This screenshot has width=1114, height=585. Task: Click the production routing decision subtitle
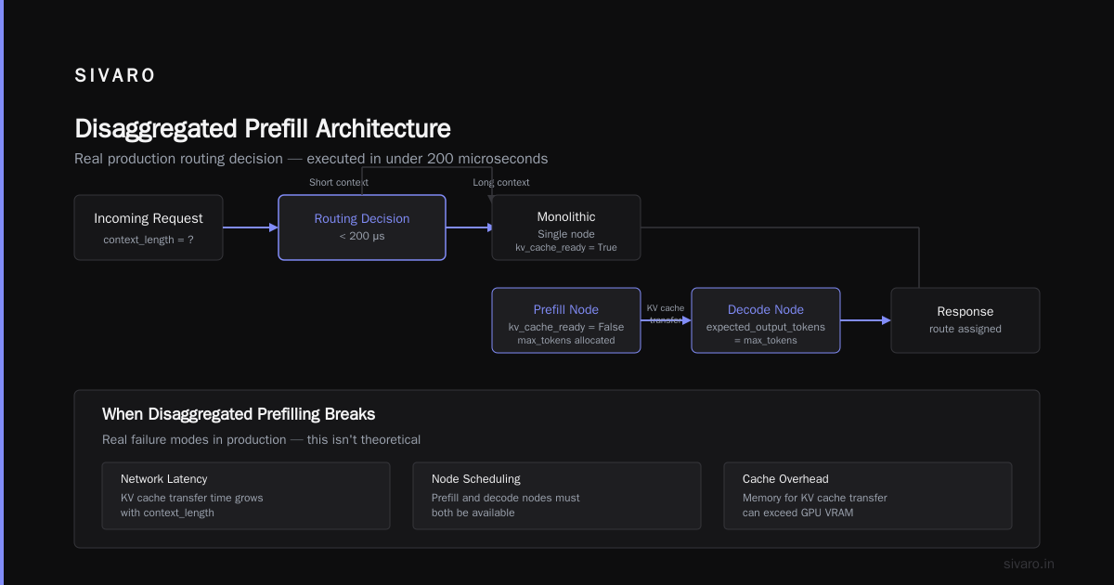tap(311, 159)
